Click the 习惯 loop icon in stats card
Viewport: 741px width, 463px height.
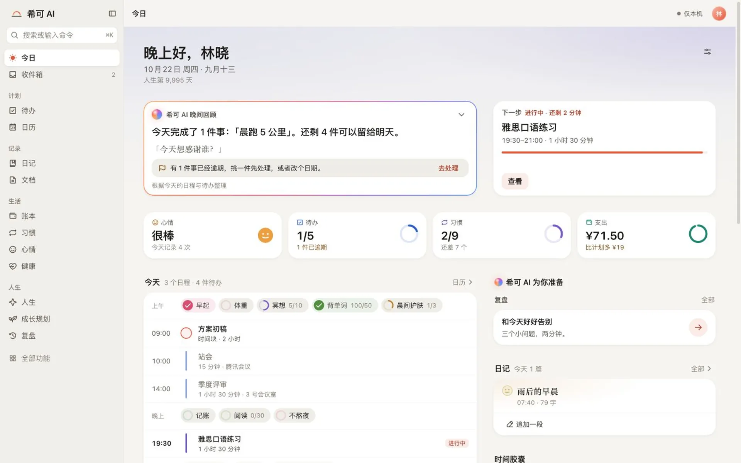[x=445, y=222]
